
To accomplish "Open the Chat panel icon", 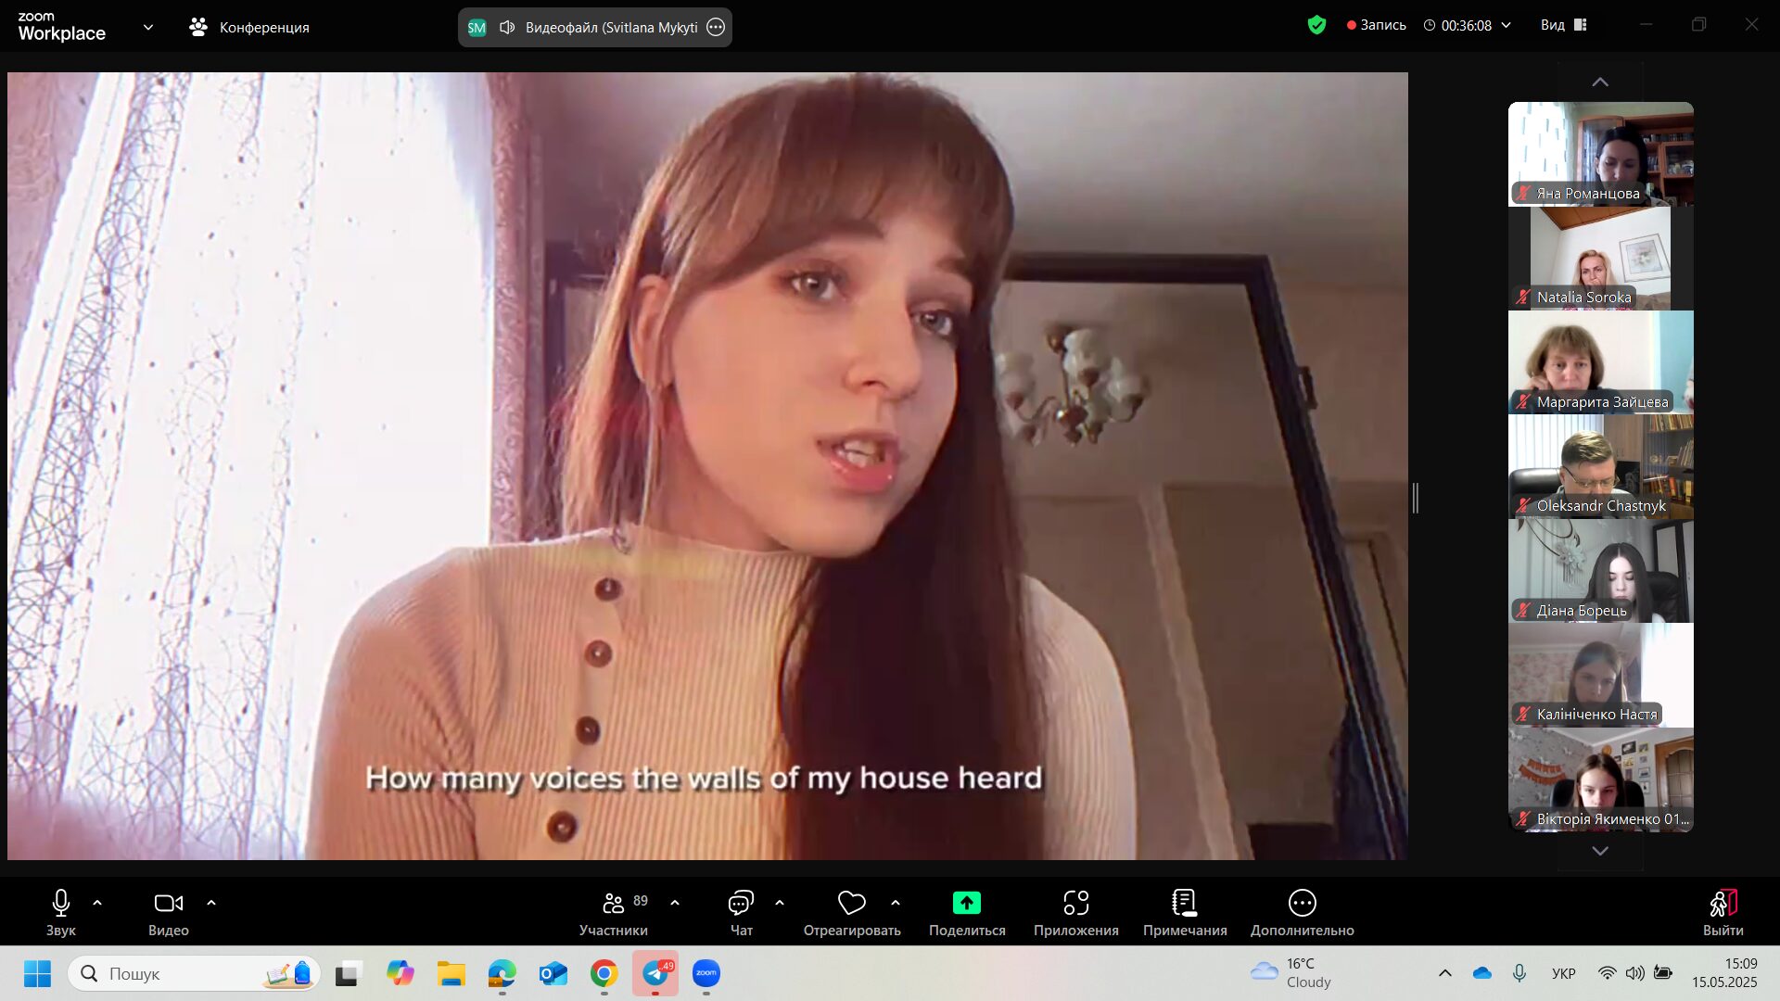I will point(741,903).
